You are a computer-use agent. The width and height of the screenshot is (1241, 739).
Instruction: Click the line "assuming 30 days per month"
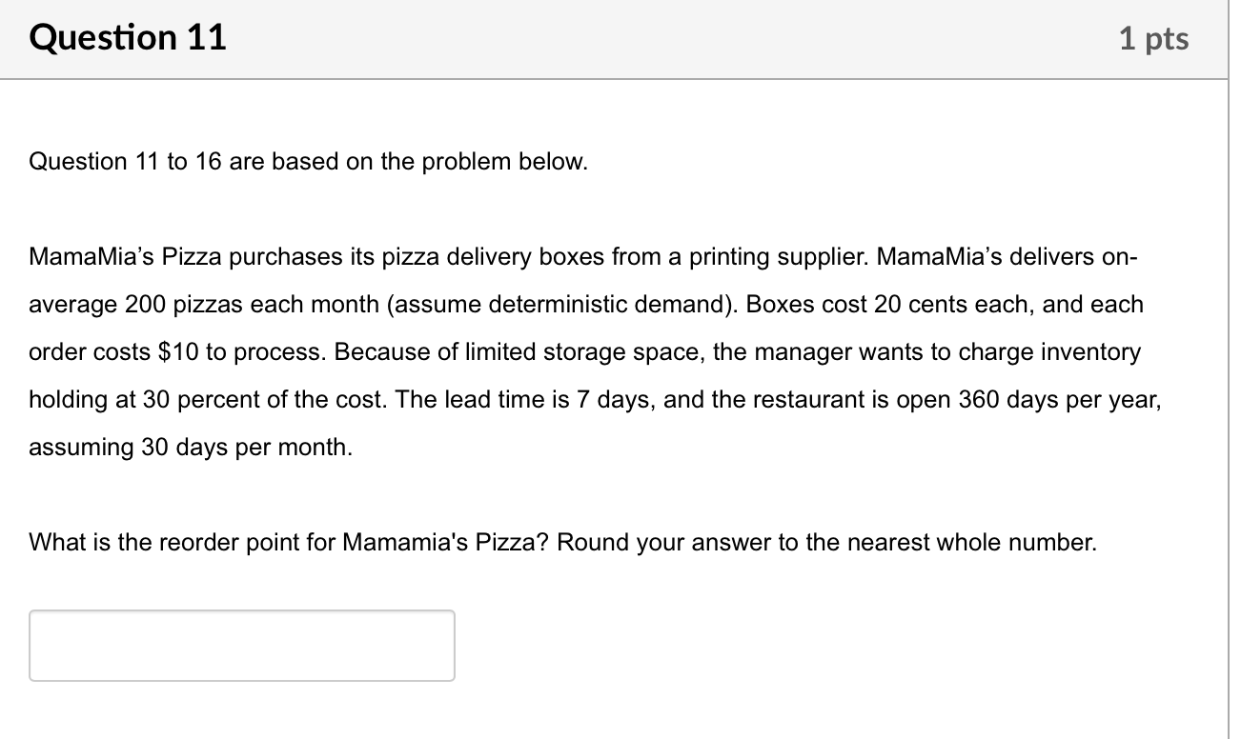(191, 448)
